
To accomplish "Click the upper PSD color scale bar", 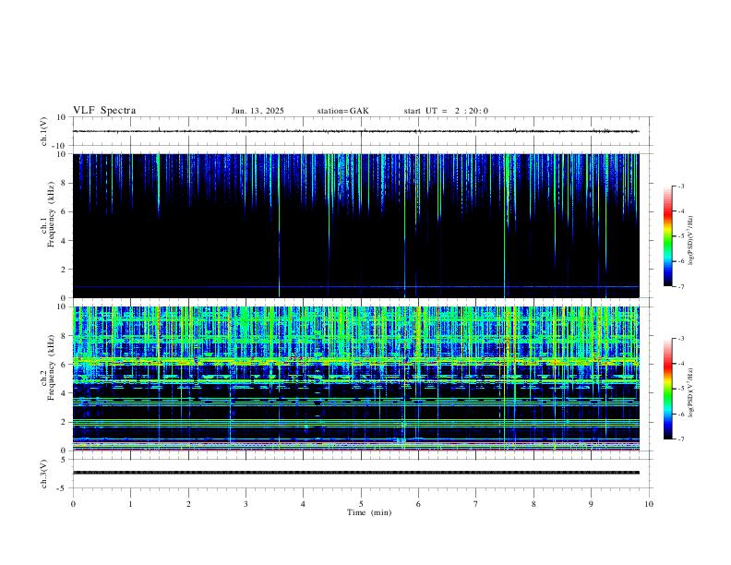I will [x=667, y=236].
